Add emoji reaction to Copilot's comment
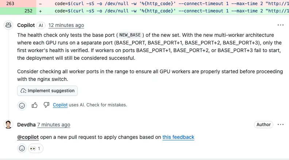This screenshot has width=289, height=160. coord(22,105)
